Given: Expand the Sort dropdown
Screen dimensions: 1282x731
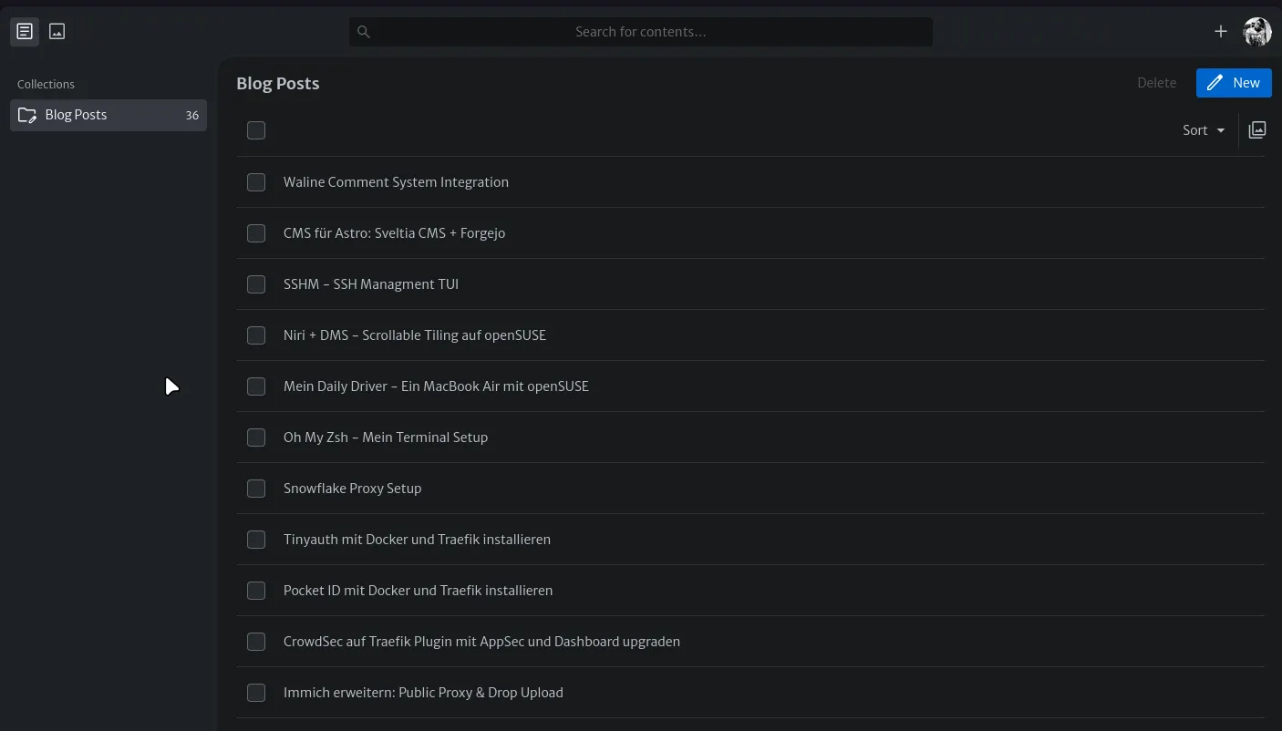Looking at the screenshot, I should 1204,130.
